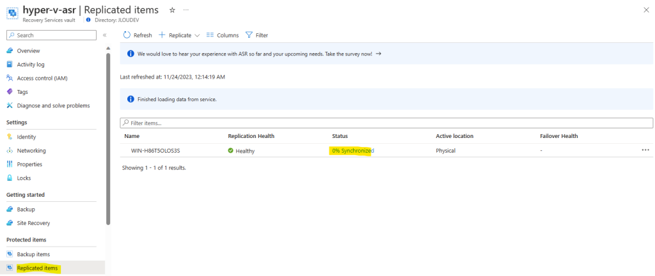Click the Finished loading info icon
This screenshot has height=276, width=655.
[130, 99]
